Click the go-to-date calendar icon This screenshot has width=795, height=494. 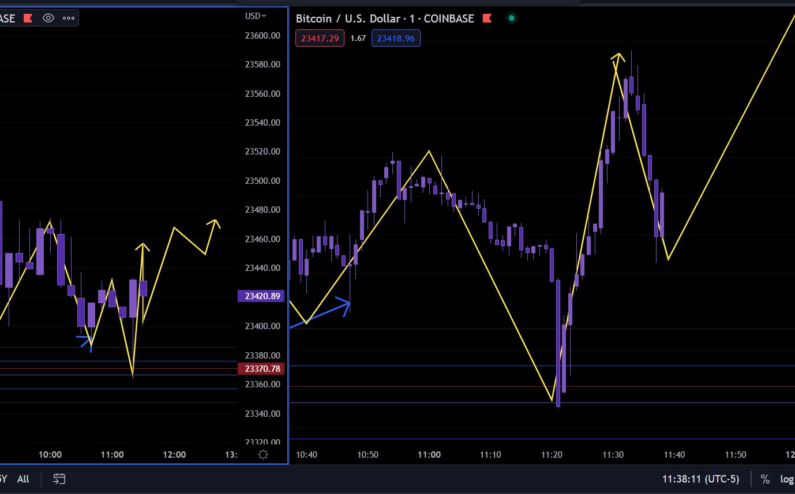[x=58, y=478]
